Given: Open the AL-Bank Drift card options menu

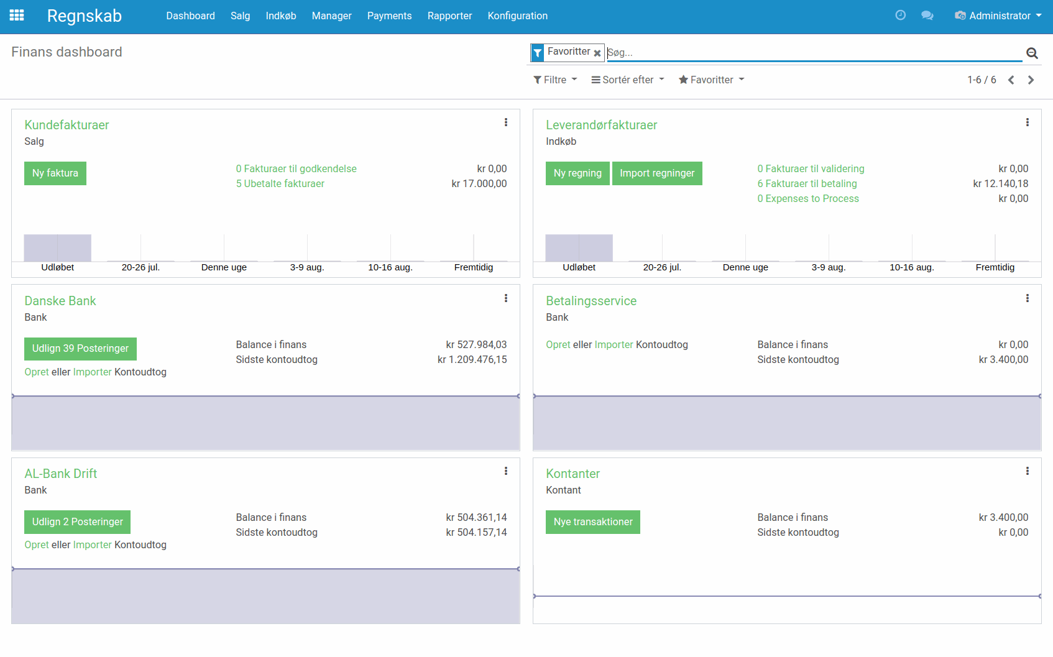Looking at the screenshot, I should [505, 471].
